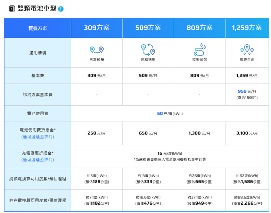The width and height of the screenshot is (271, 213).
Task: Click the (預估2,266公里) mileage text
Action: [x=247, y=203]
